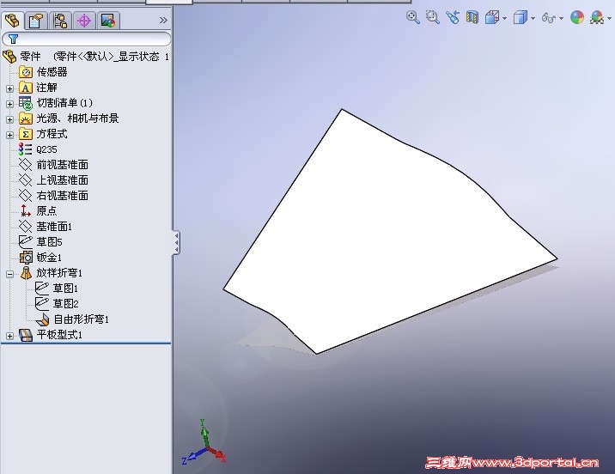615x474 pixels.
Task: Click the Section View icon
Action: click(x=472, y=18)
